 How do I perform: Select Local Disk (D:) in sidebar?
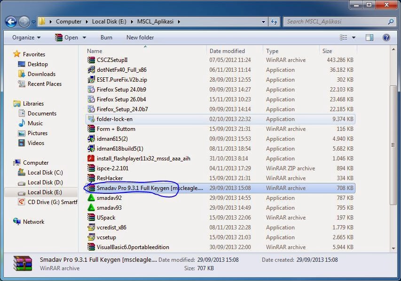pos(45,182)
